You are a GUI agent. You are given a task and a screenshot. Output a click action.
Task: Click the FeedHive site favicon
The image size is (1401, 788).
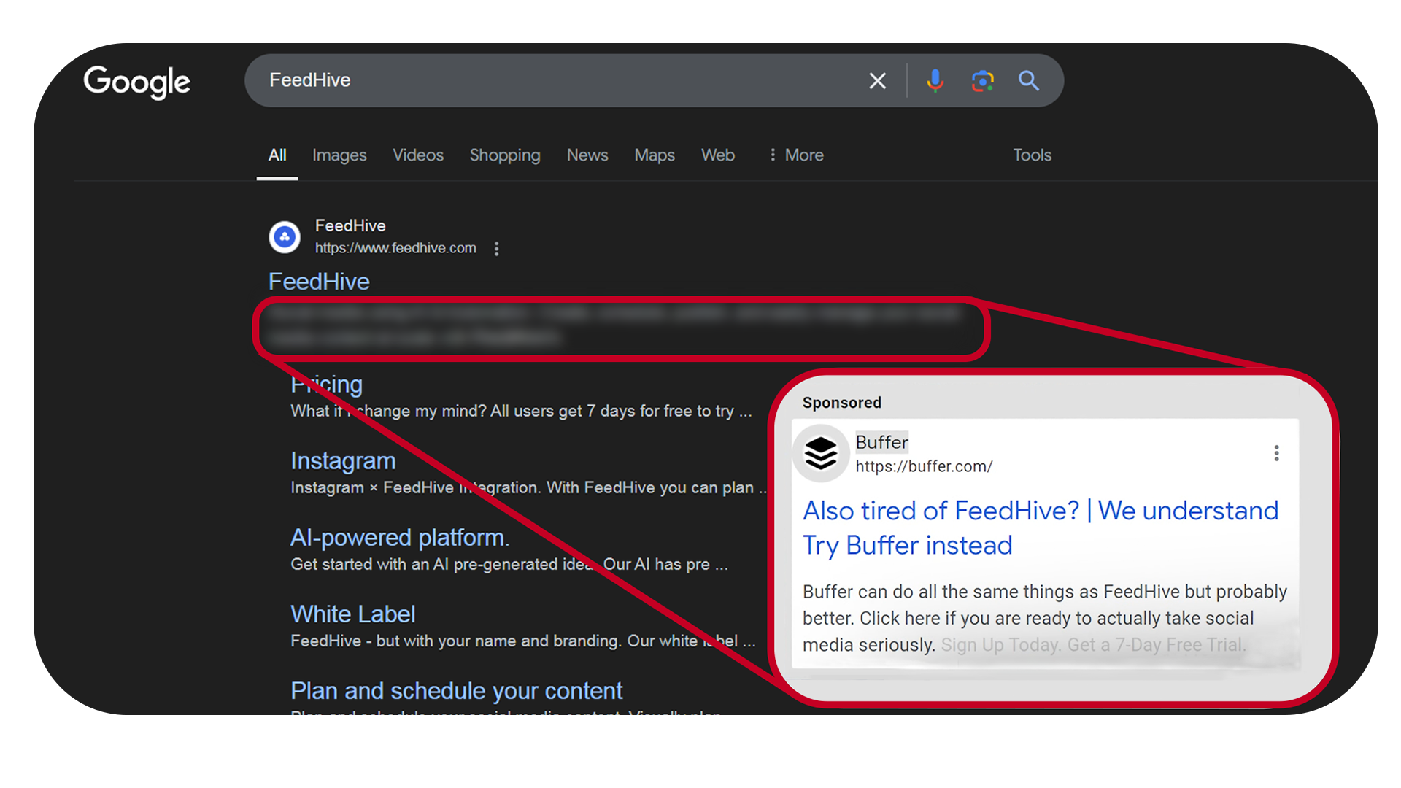click(x=285, y=236)
